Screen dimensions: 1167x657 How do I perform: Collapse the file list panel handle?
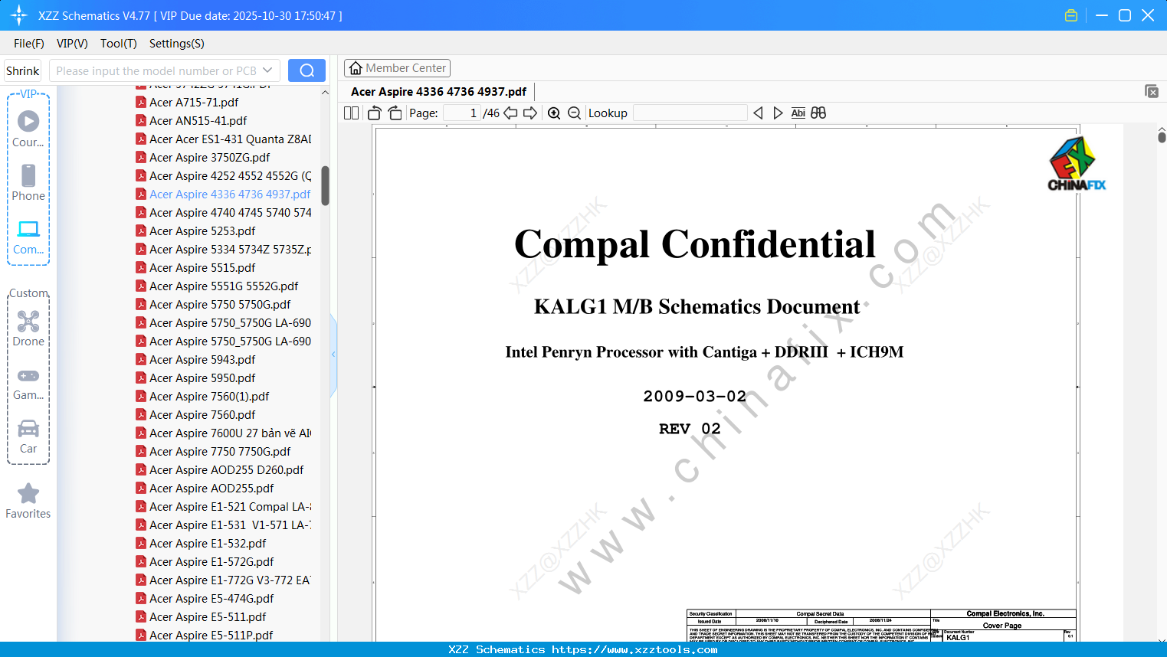pos(333,355)
